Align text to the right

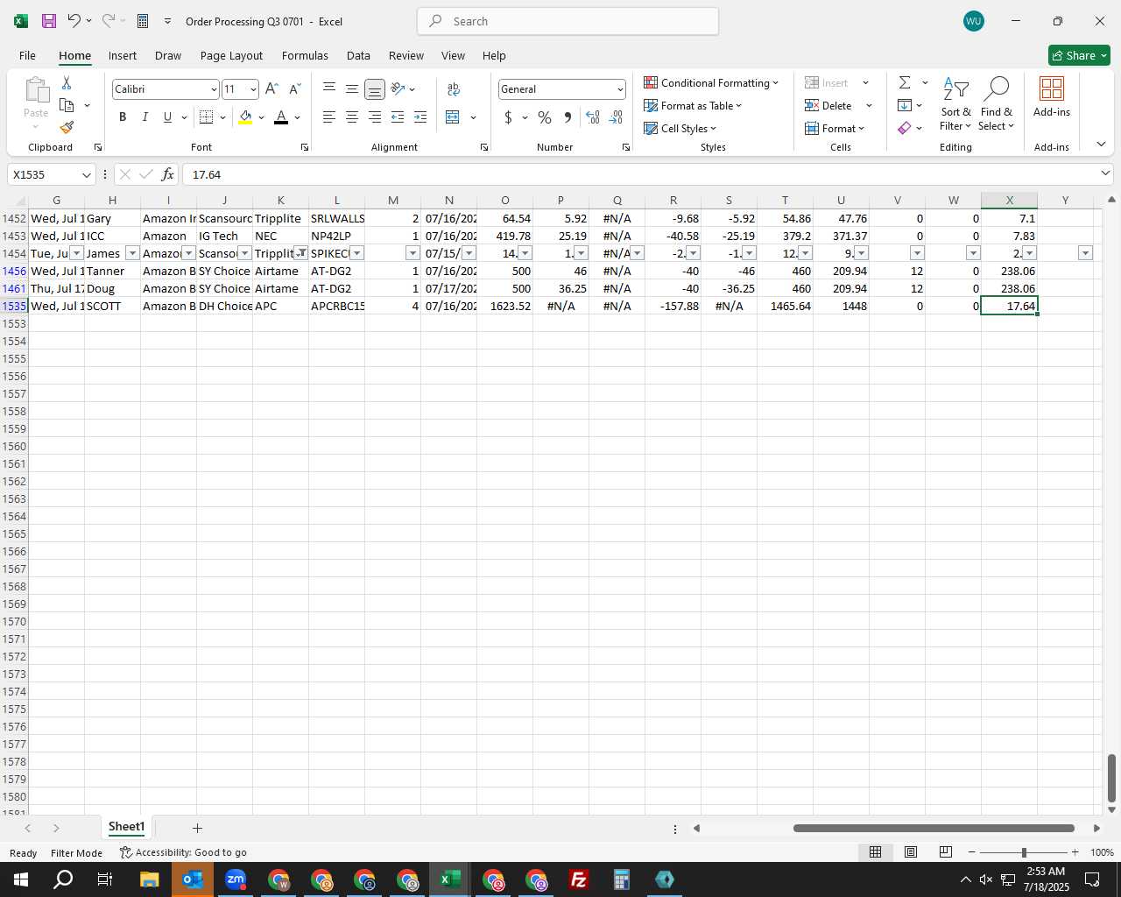pyautogui.click(x=375, y=117)
